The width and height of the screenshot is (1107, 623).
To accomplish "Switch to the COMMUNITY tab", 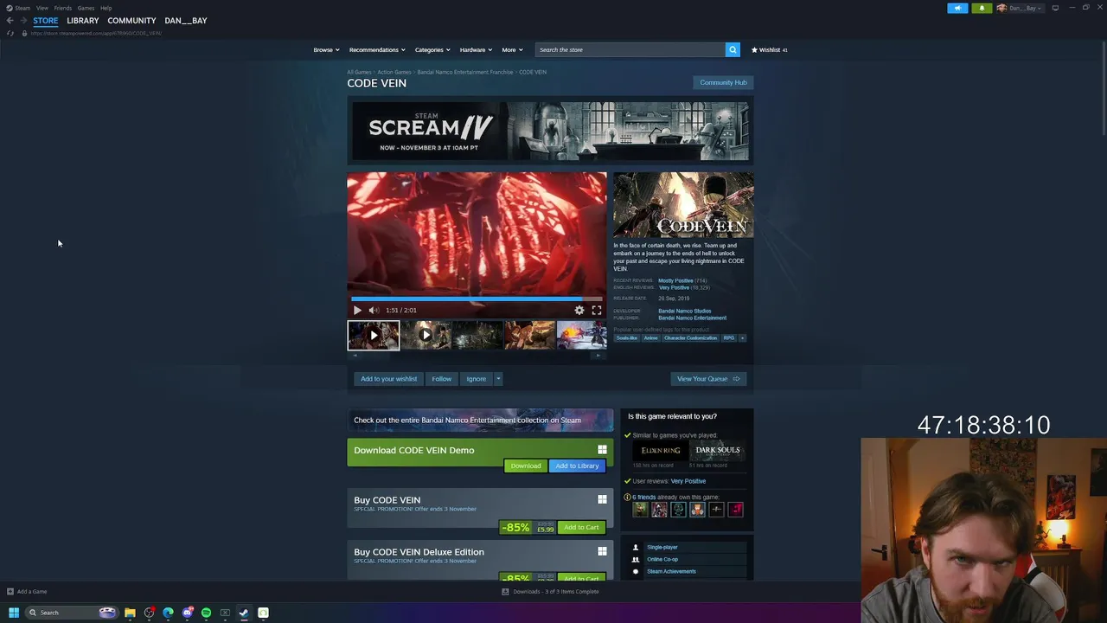I will click(131, 21).
